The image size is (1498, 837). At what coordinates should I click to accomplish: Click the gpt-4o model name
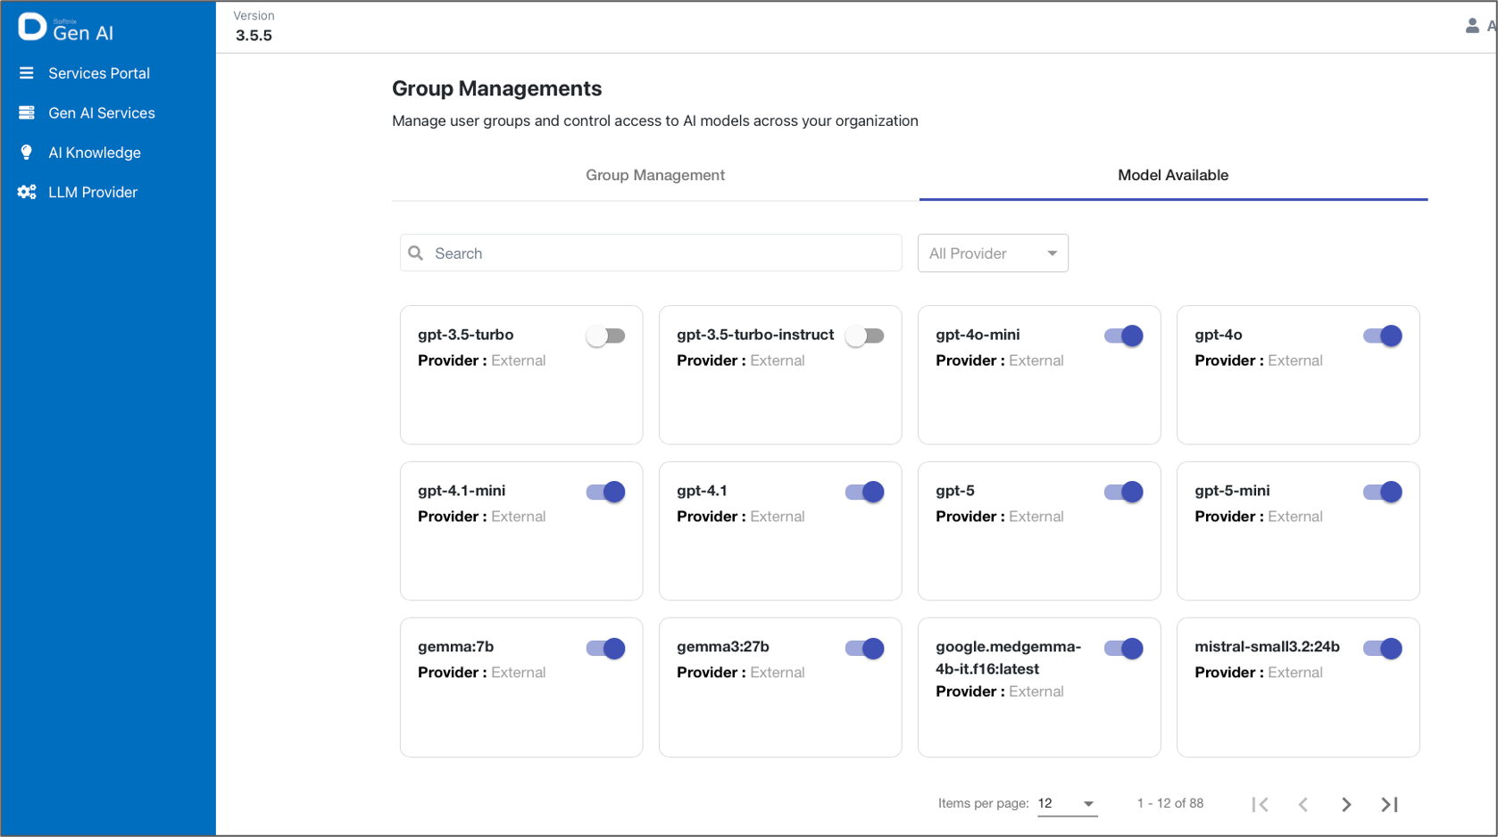point(1219,335)
